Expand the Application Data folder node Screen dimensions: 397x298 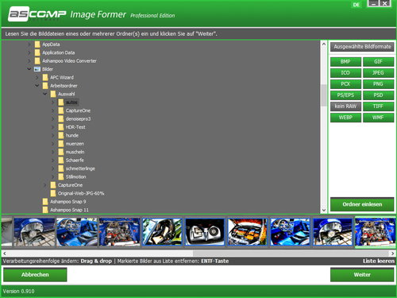click(29, 52)
